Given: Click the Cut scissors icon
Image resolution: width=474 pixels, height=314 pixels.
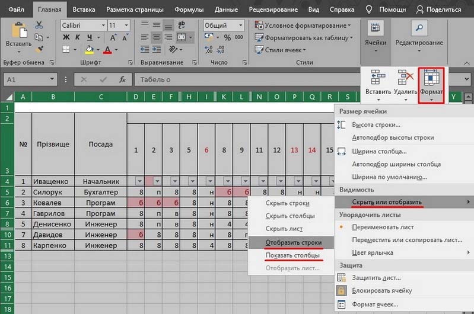Looking at the screenshot, I should [39, 25].
